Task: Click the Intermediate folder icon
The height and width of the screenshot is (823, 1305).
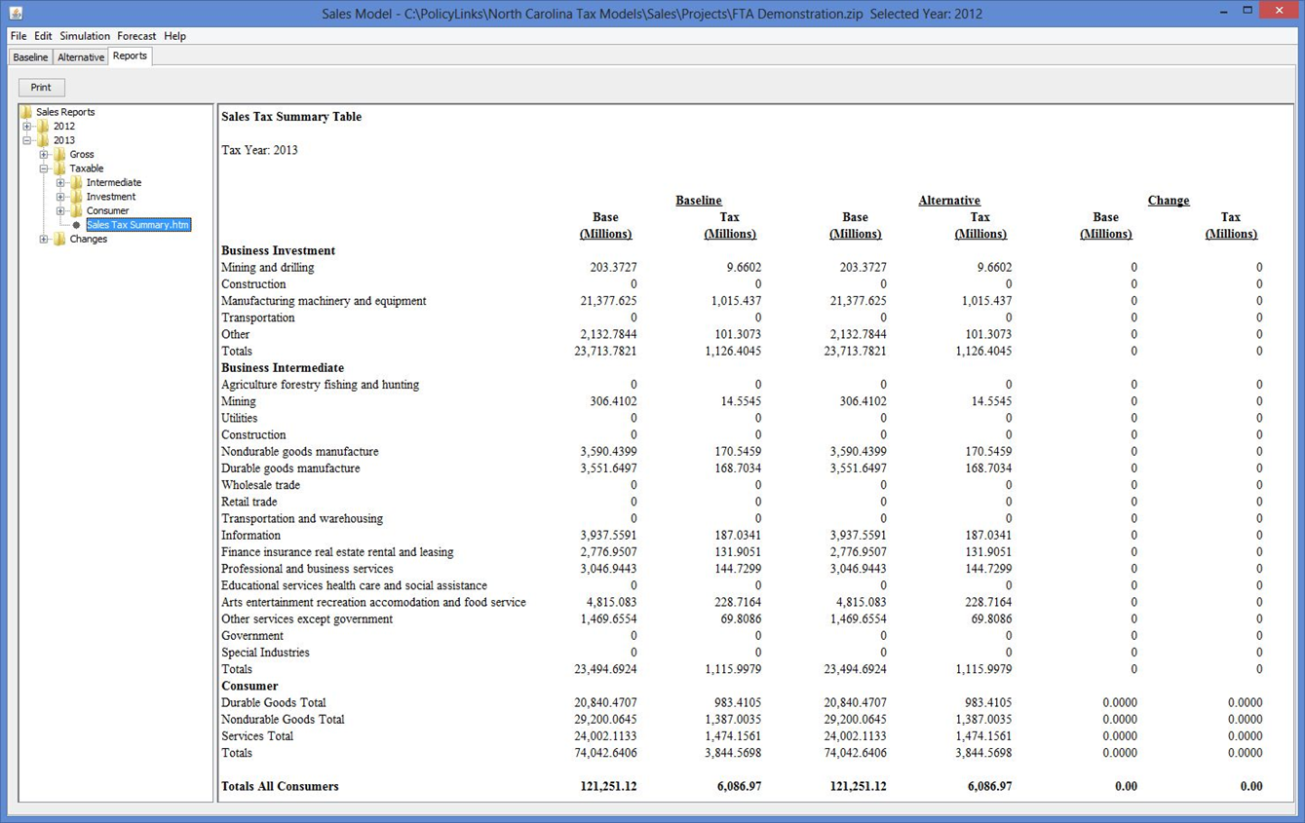Action: coord(77,182)
